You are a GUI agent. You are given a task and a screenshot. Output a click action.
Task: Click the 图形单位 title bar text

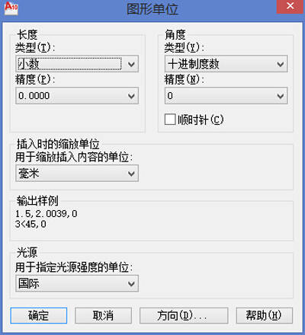click(x=152, y=9)
